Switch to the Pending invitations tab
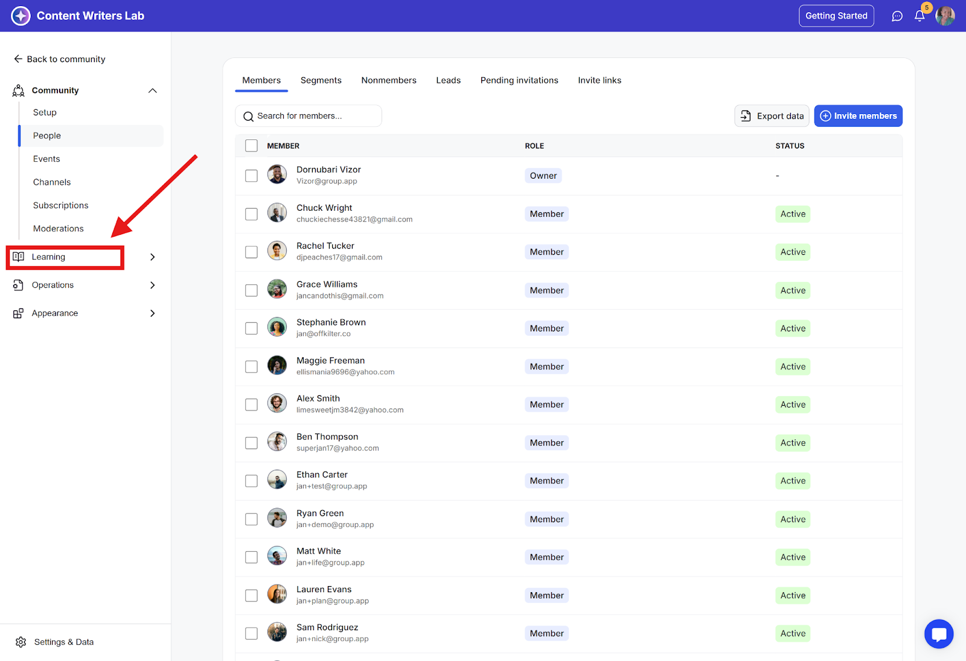Image resolution: width=966 pixels, height=661 pixels. [x=519, y=80]
